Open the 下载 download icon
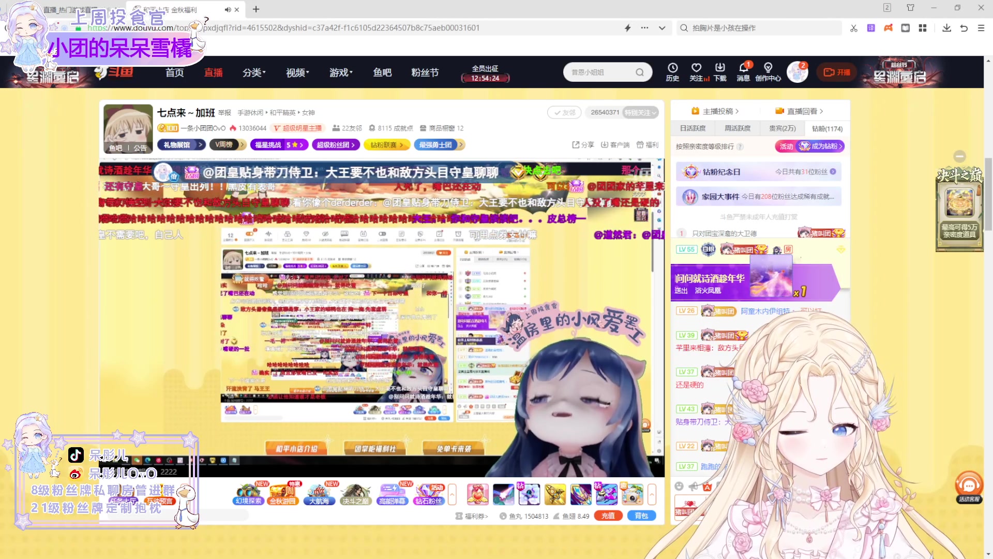The width and height of the screenshot is (993, 559). click(x=720, y=72)
